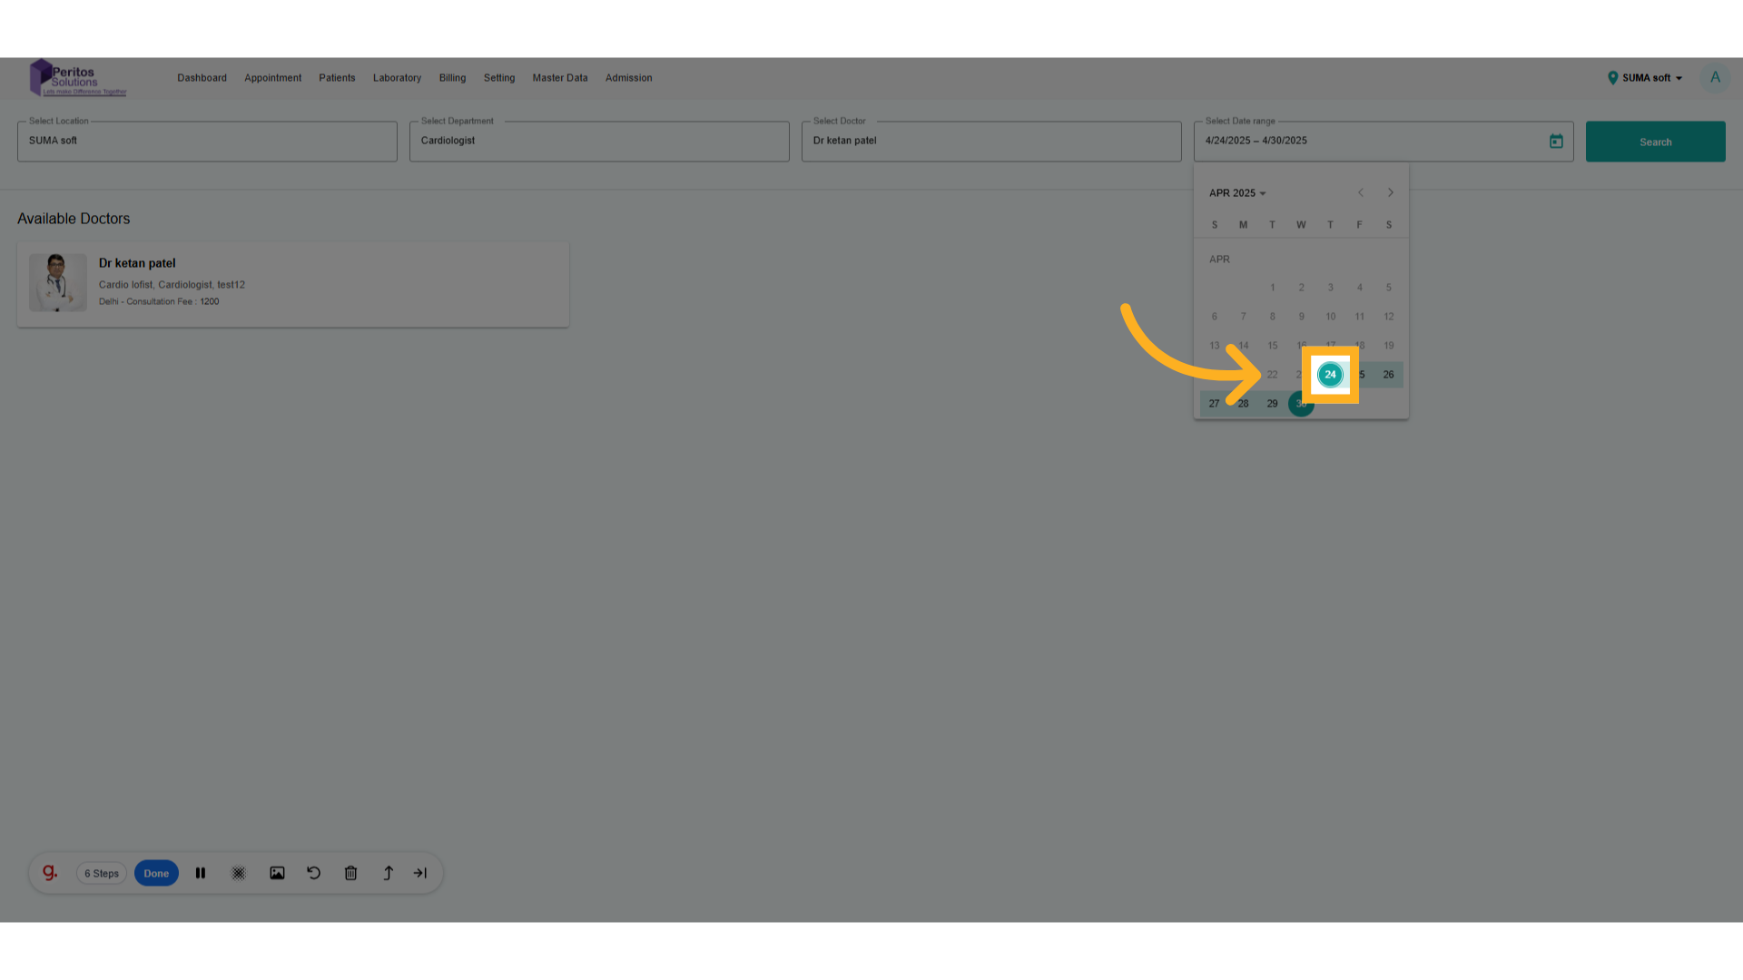Click the upload arrow icon in the toolbar
This screenshot has height=980, width=1743.
pos(388,873)
